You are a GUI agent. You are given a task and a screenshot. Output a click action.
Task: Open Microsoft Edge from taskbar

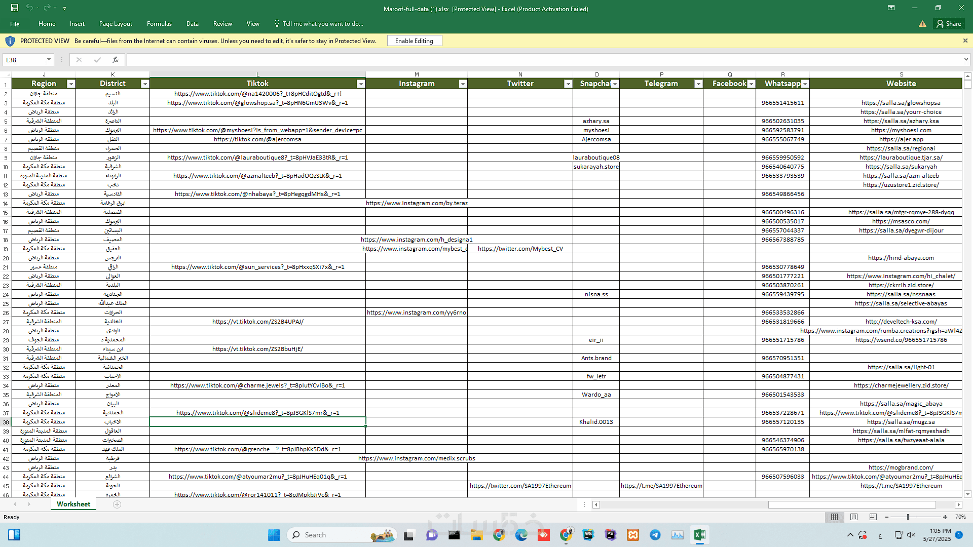[521, 535]
